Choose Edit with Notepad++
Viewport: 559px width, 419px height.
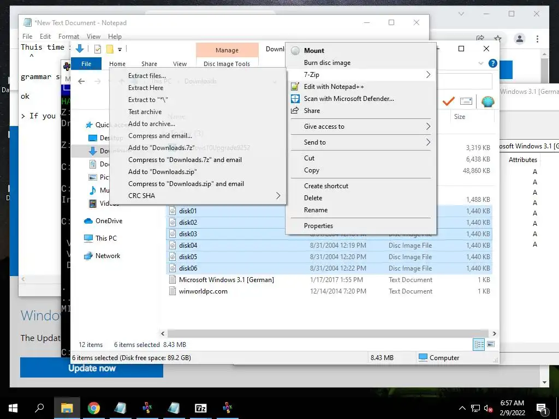click(x=361, y=87)
